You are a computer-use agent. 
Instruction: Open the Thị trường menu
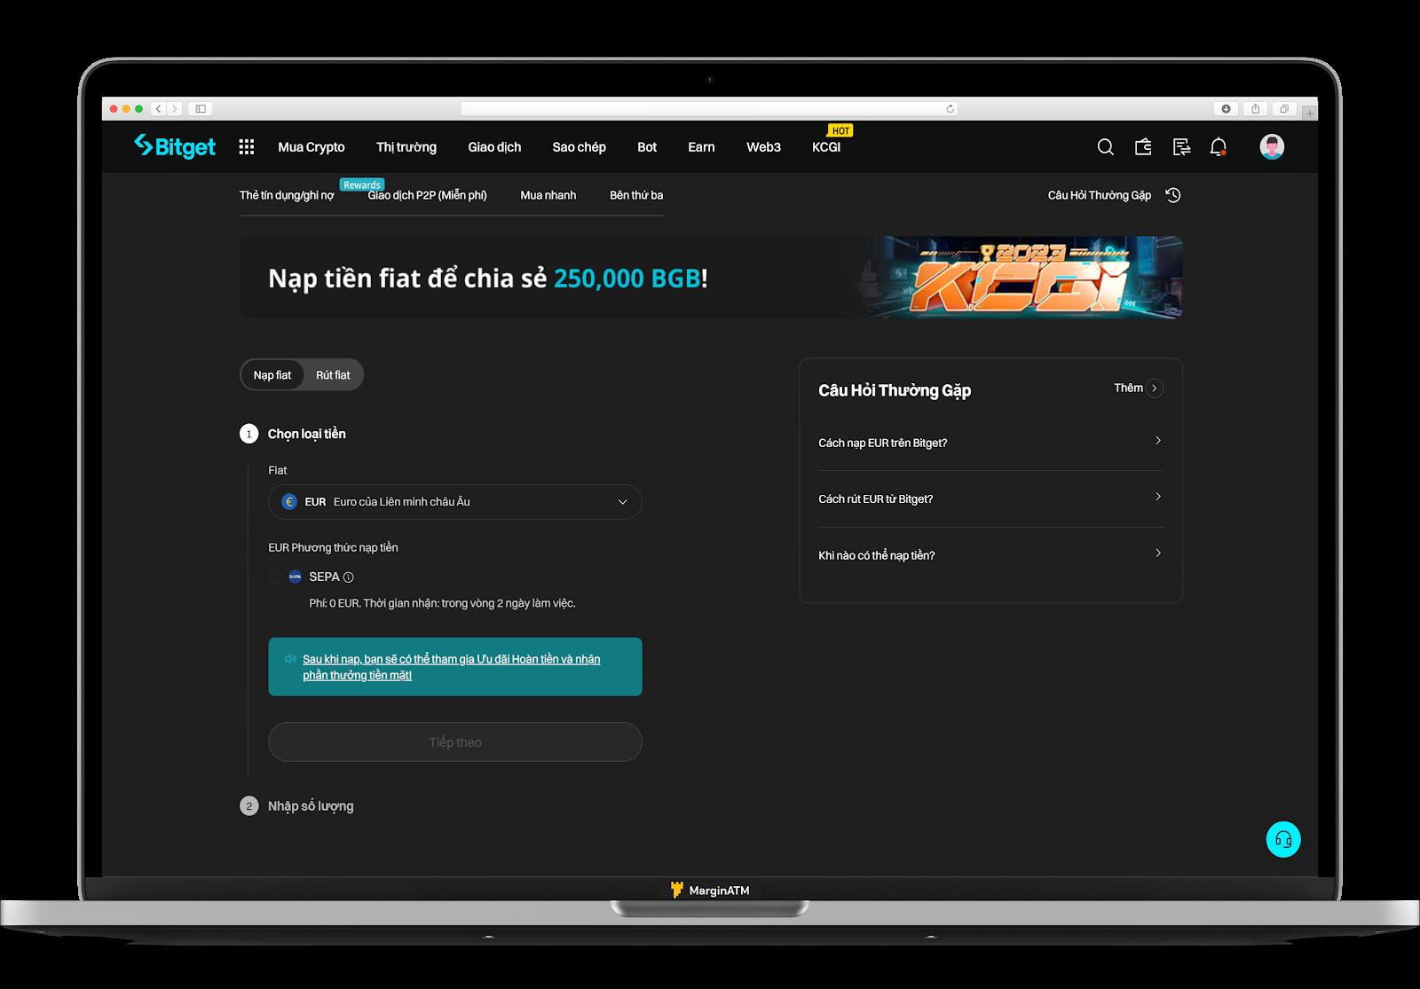[406, 147]
